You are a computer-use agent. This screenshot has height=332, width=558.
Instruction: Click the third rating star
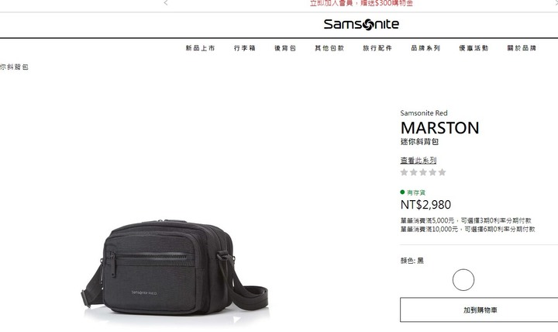click(x=423, y=172)
